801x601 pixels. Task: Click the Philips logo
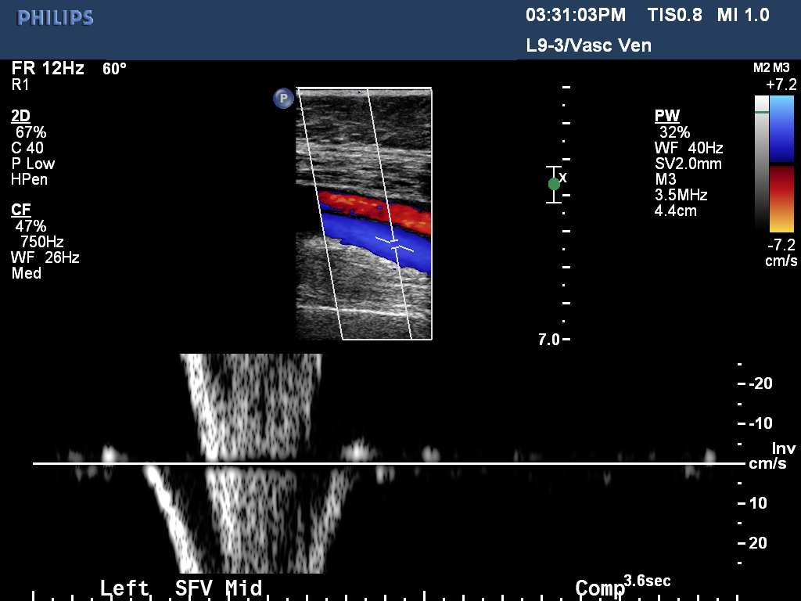click(56, 18)
